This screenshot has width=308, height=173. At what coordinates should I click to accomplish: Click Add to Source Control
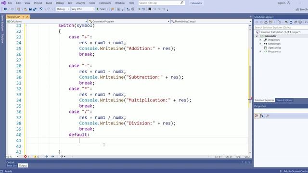point(295,171)
